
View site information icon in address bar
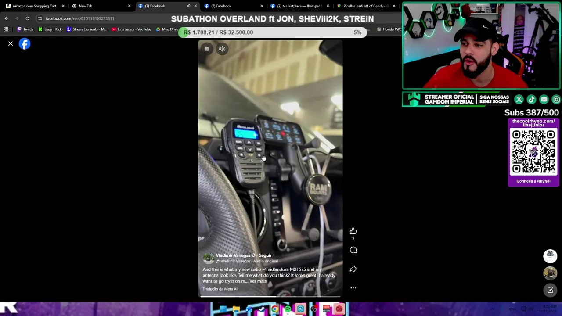pyautogui.click(x=40, y=18)
